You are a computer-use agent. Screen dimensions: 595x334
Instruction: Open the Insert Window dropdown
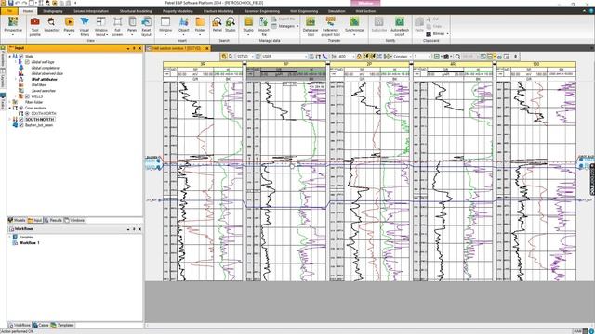click(x=165, y=26)
